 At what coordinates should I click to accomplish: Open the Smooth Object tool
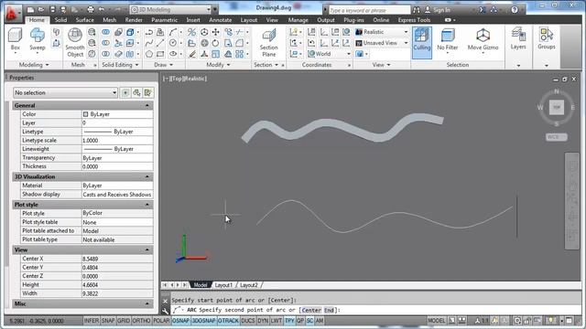tap(75, 43)
